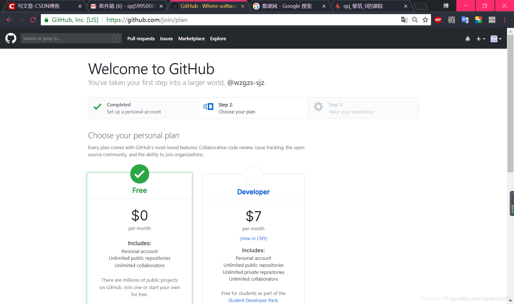Viewport: 514px width, 304px height.
Task: Close the Google search tab
Action: coord(324,6)
